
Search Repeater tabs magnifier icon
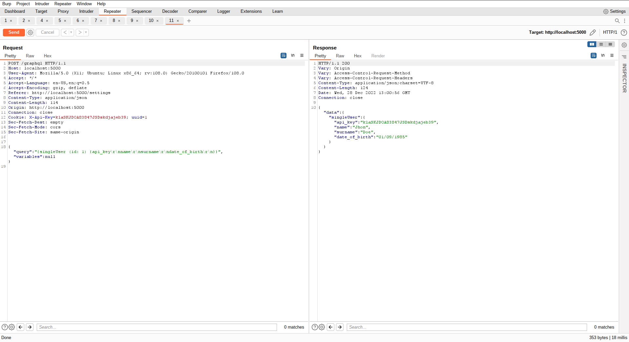617,21
